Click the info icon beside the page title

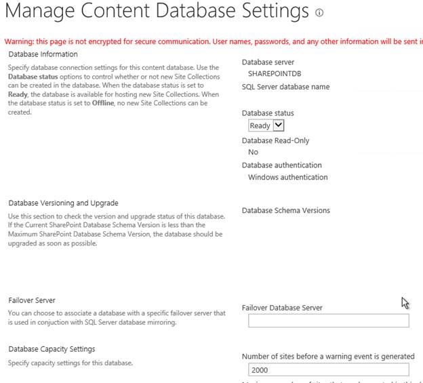(x=320, y=13)
